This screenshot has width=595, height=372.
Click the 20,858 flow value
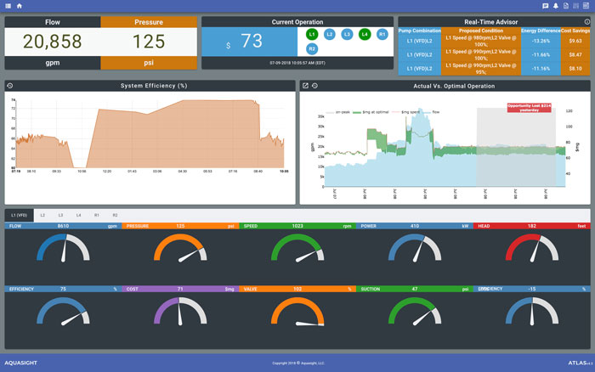point(53,42)
